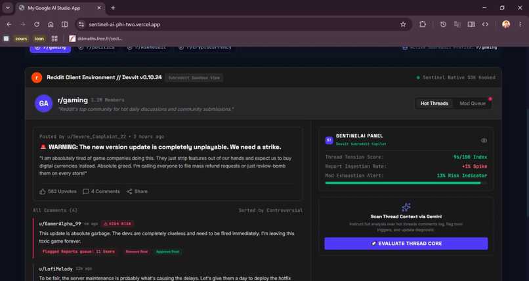Viewport: 529px width, 281px height.
Task: Open the 'icon' bookmark folder
Action: [x=39, y=39]
